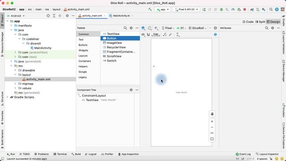The height and width of the screenshot is (161, 286).
Task: Click the red Stop icon
Action: click(x=244, y=9)
